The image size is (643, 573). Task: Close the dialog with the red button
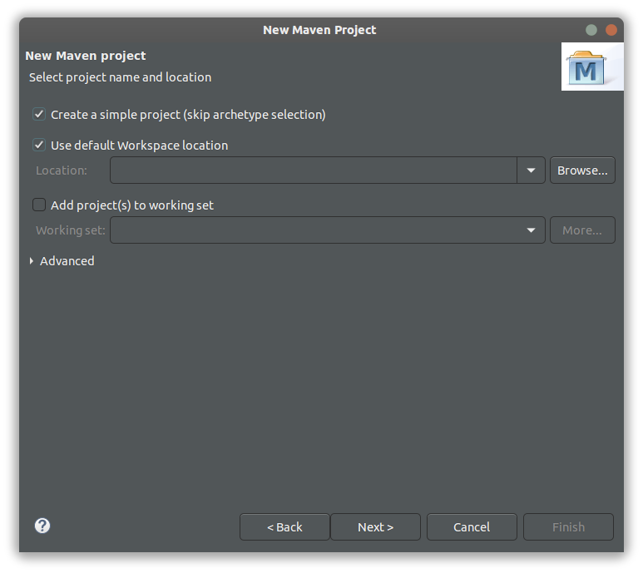611,30
